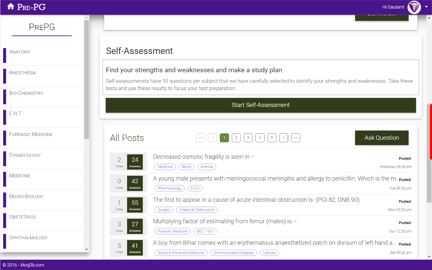The image size is (432, 270).
Task: Click the Intestinal Obstruction tag
Action: point(197,210)
